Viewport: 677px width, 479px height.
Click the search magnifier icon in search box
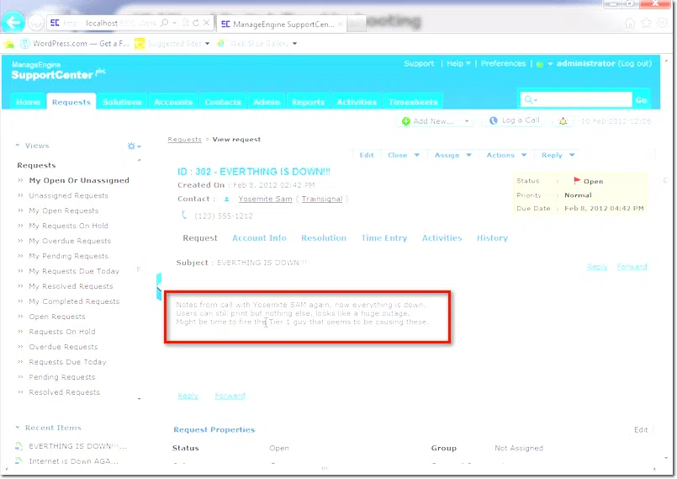tap(528, 100)
